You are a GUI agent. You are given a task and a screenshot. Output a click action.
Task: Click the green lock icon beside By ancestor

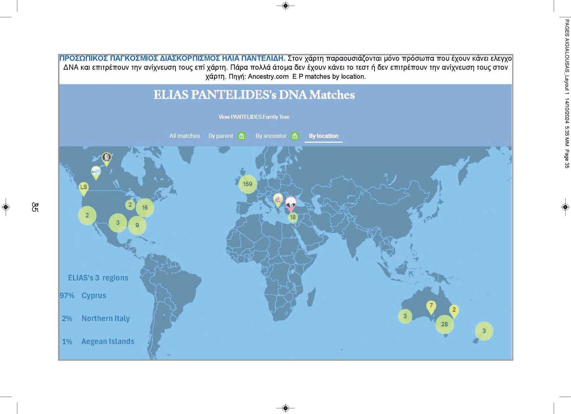coord(295,136)
